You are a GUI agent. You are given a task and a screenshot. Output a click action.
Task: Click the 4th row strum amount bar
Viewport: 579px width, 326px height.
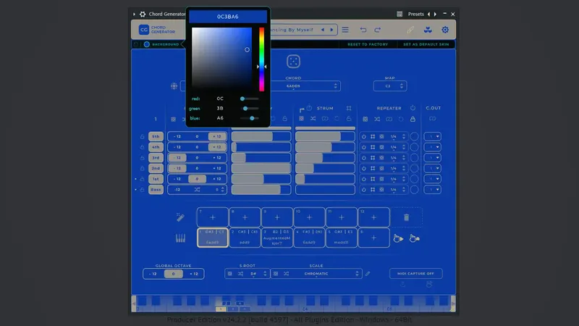[325, 147]
